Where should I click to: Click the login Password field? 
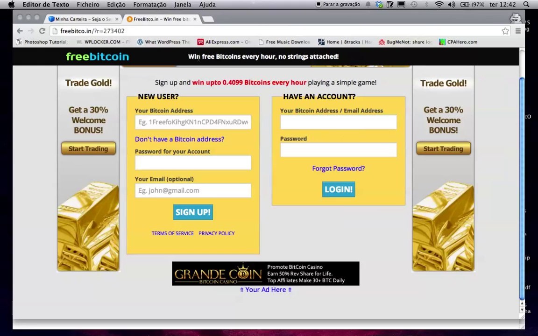pyautogui.click(x=338, y=150)
